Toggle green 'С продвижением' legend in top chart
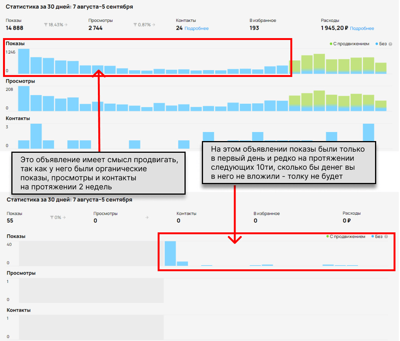The height and width of the screenshot is (341, 400). pyautogui.click(x=349, y=44)
